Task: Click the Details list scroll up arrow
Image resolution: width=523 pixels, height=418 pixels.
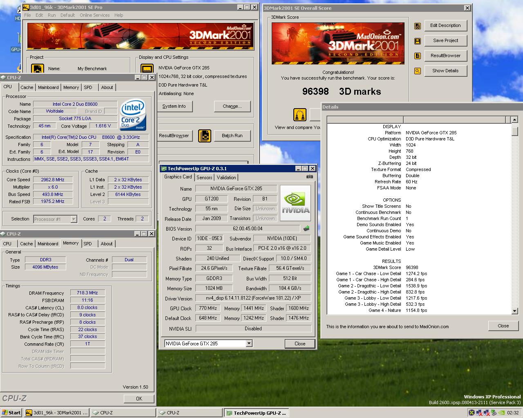Action: click(x=514, y=120)
